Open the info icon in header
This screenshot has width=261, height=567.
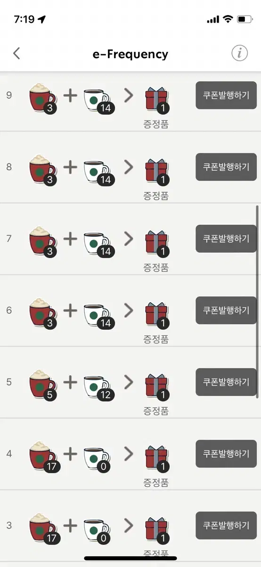(x=239, y=53)
